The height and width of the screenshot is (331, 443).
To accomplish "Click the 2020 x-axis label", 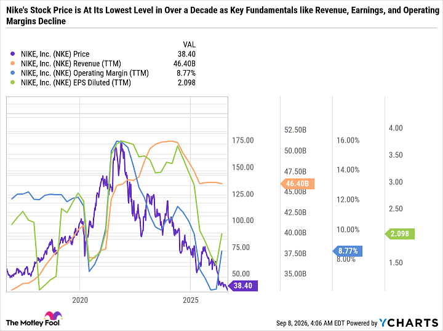I will 80,300.
